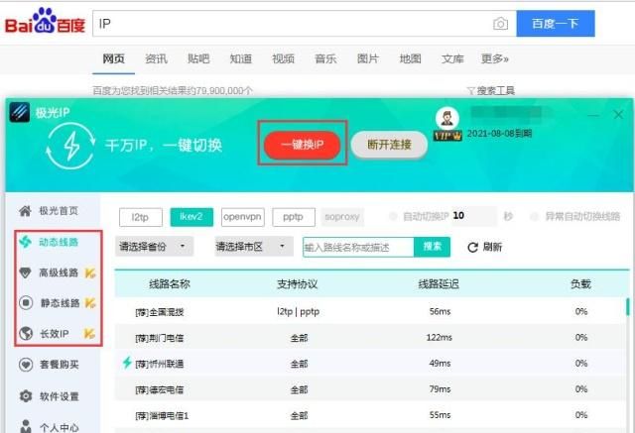Select 长效IP globe icon
Image resolution: width=635 pixels, height=433 pixels.
(x=26, y=334)
